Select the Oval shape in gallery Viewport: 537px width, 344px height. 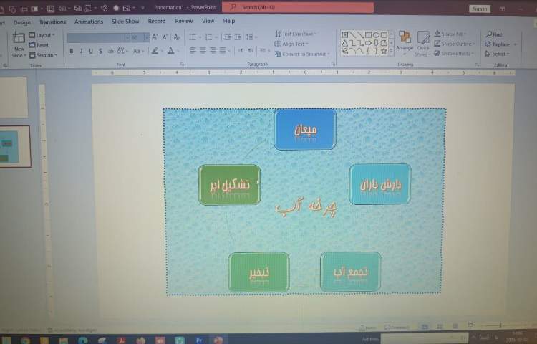(376, 34)
